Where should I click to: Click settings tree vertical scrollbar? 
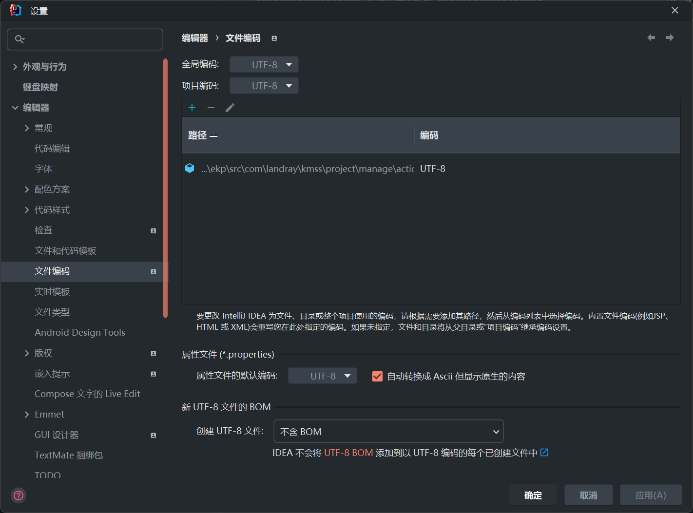(166, 188)
